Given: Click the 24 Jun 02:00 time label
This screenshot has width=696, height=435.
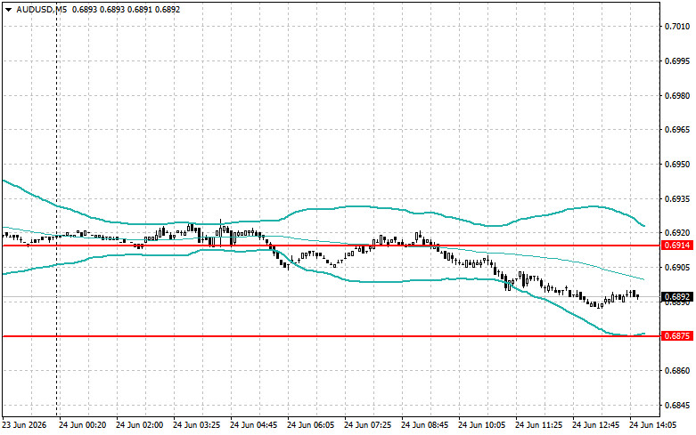Looking at the screenshot, I should click(x=139, y=425).
